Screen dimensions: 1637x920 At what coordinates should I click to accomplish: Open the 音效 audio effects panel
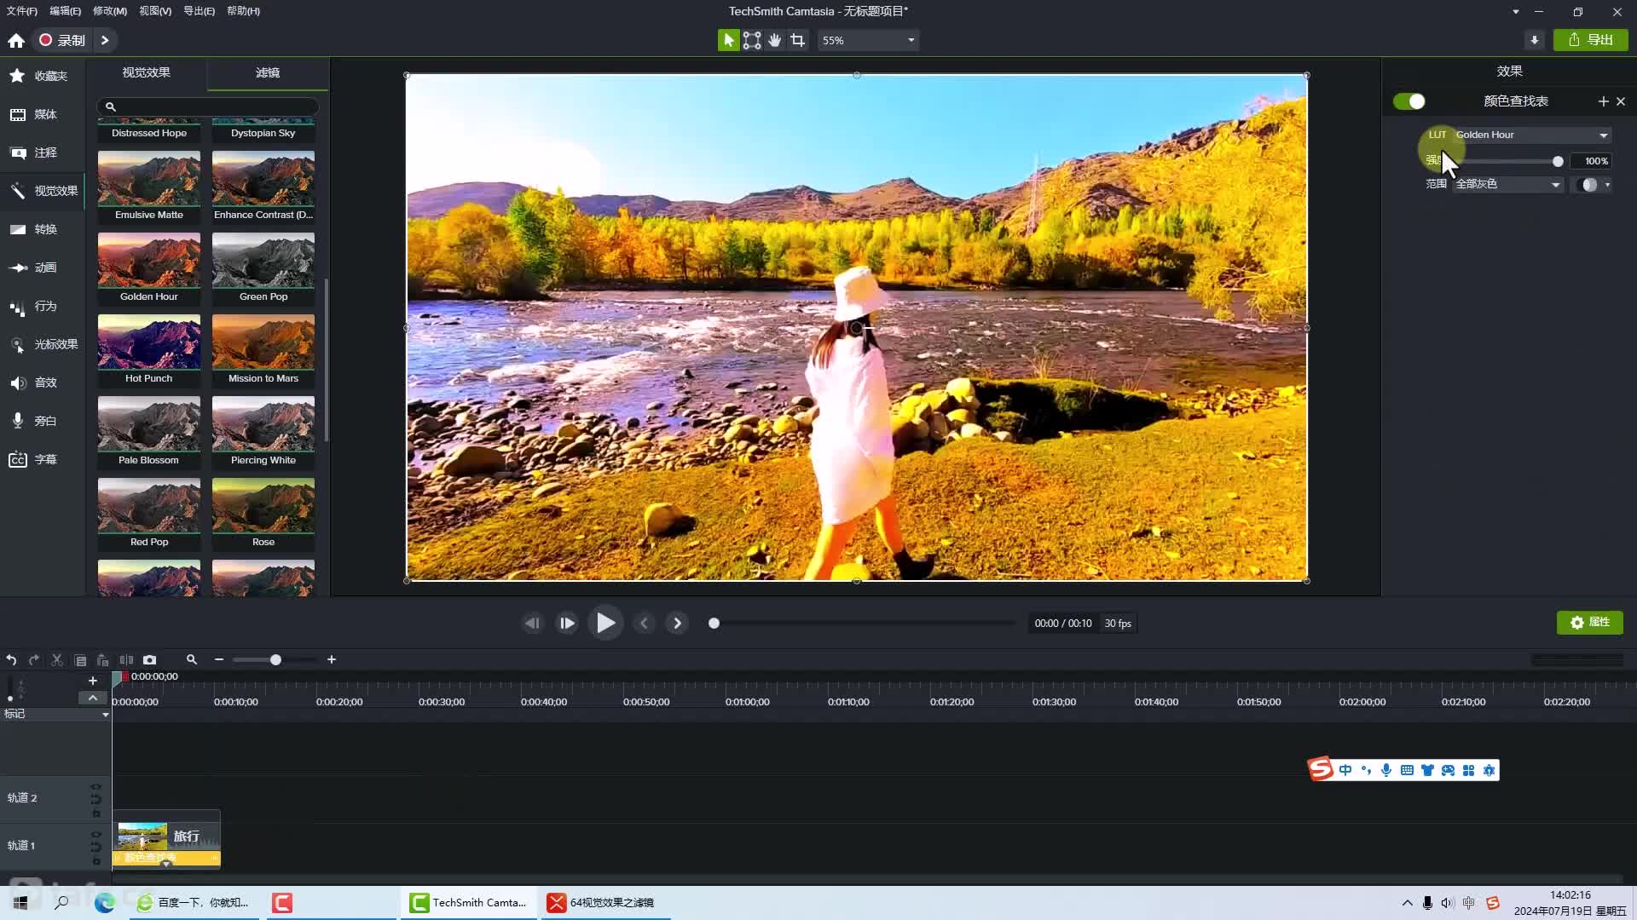[x=43, y=382]
